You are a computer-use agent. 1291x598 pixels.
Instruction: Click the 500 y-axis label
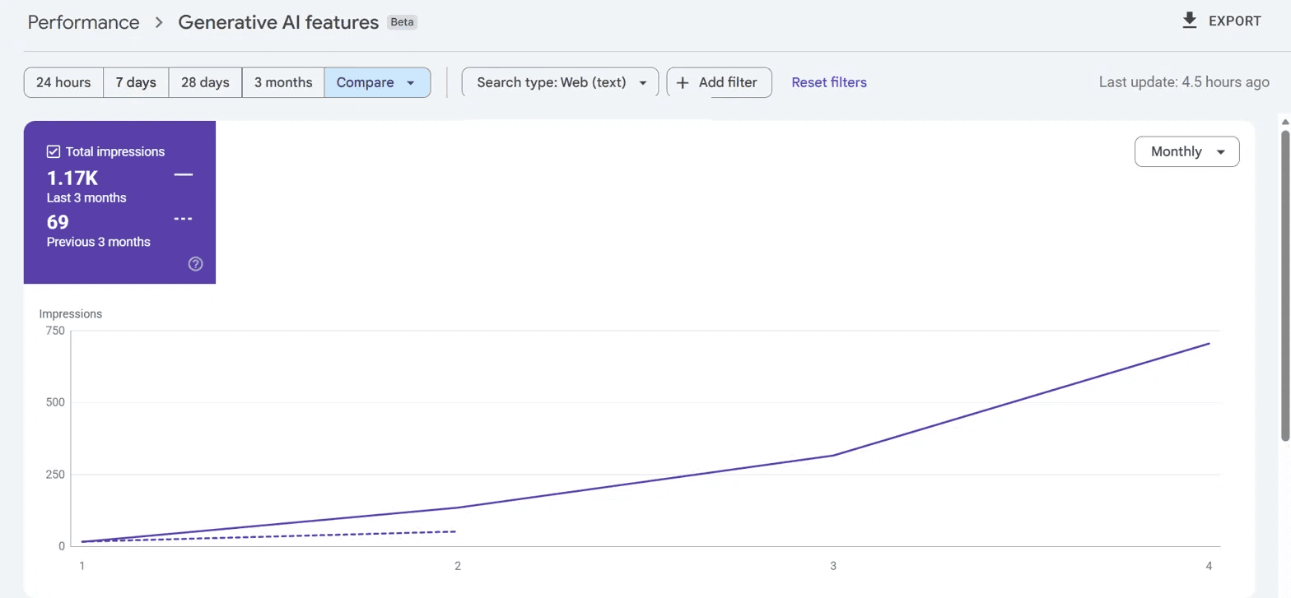tap(54, 402)
